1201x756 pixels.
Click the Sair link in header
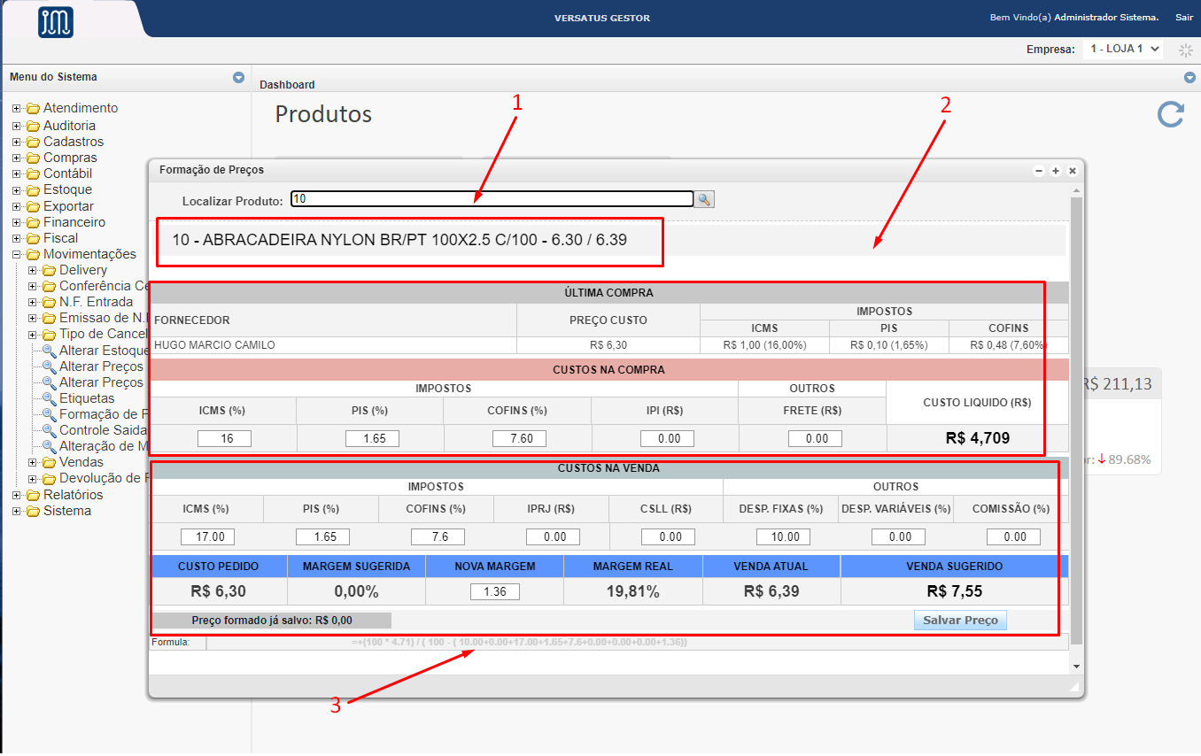(x=1184, y=18)
